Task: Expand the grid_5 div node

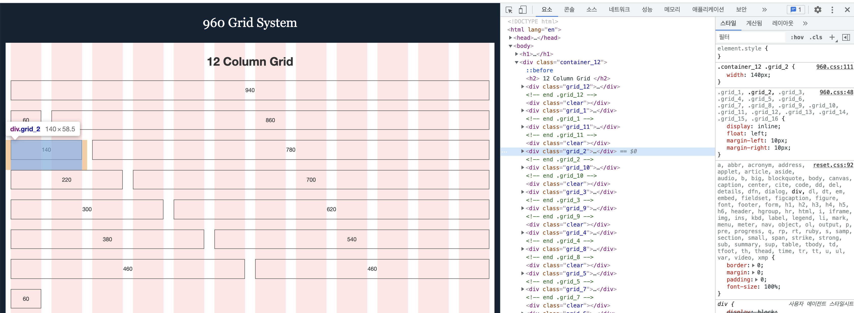Action: (x=523, y=274)
